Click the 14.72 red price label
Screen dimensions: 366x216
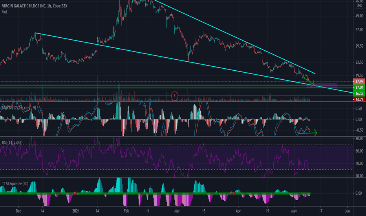[x=359, y=99]
